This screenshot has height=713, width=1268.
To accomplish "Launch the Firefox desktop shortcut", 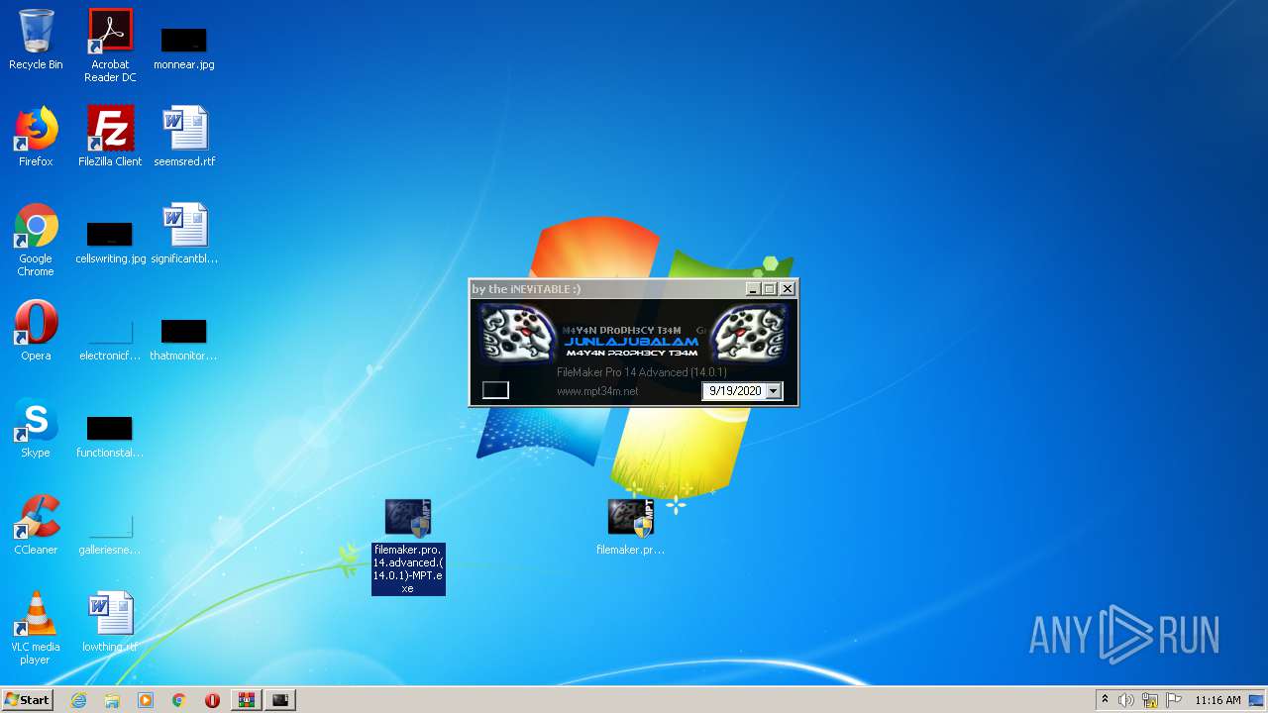I will tap(36, 137).
